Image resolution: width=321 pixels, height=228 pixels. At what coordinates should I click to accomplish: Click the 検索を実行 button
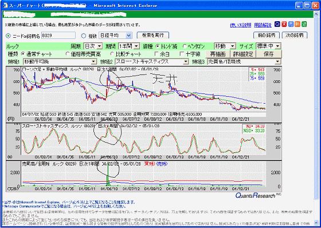point(153,35)
